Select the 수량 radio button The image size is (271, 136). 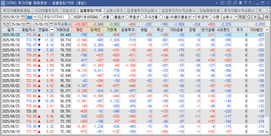point(210,17)
